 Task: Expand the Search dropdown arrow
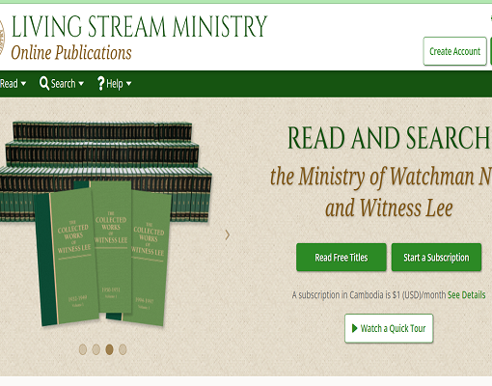click(x=81, y=84)
